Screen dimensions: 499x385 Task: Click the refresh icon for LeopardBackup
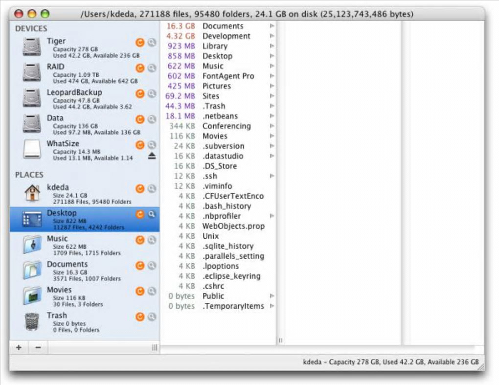pyautogui.click(x=140, y=93)
